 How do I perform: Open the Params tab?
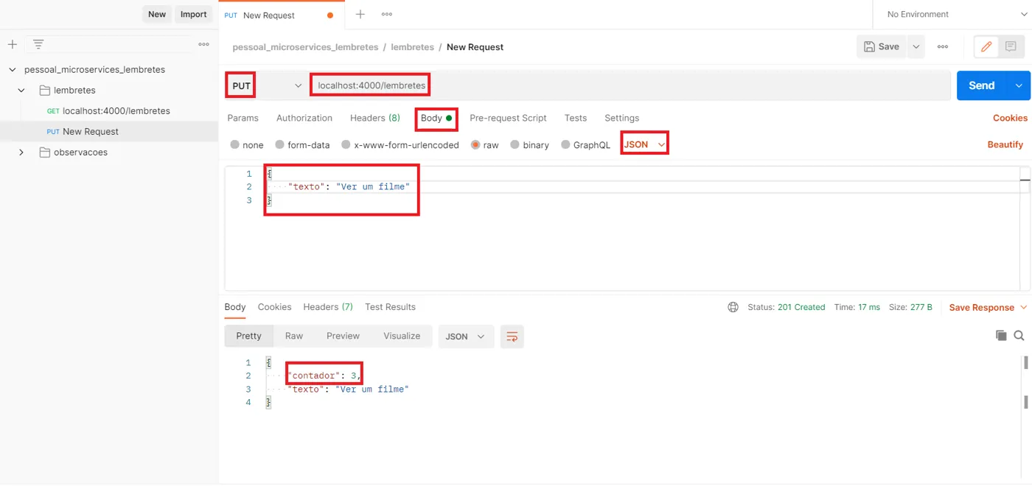coord(243,118)
